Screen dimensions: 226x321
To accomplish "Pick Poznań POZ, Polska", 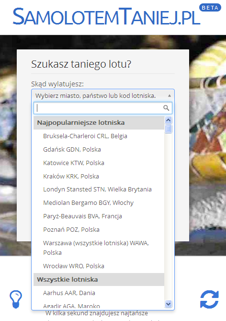I will pos(99,230).
